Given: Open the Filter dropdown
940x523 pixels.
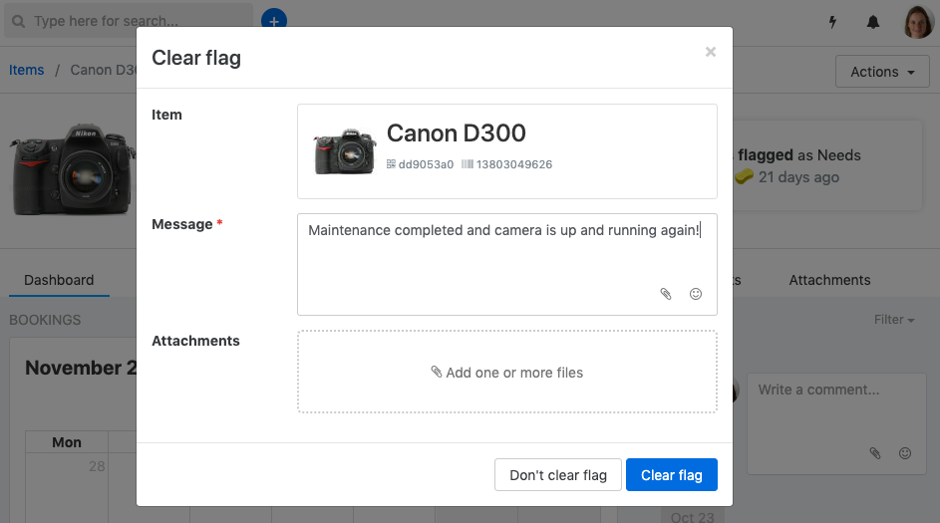Looking at the screenshot, I should pyautogui.click(x=894, y=320).
